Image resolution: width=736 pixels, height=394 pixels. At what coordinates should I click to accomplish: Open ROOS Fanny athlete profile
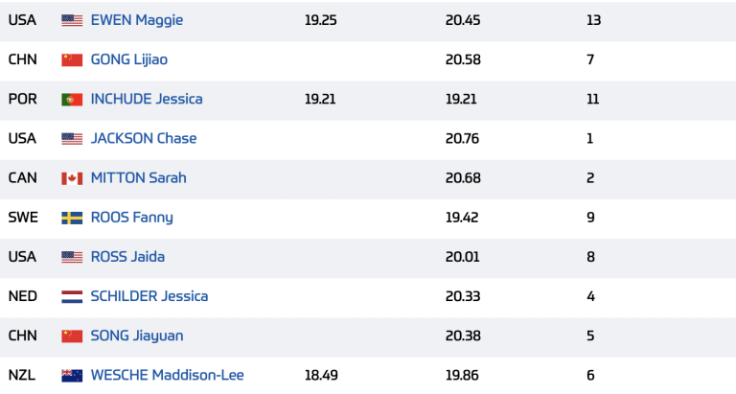[x=132, y=218]
